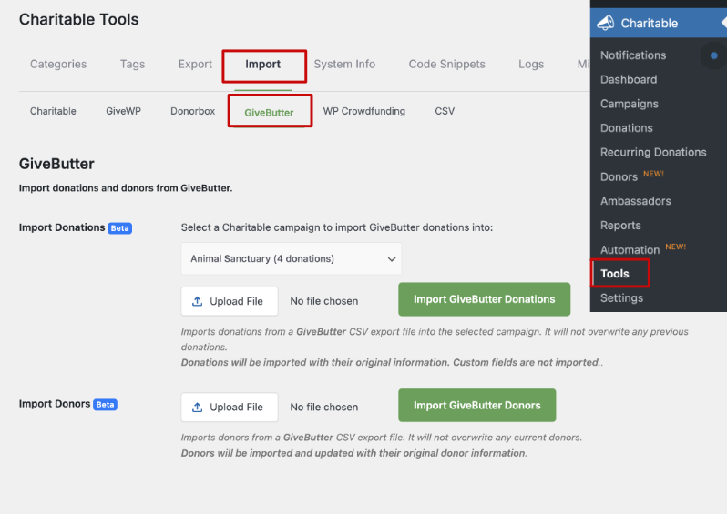Click Upload File for Import Donors
Screen dimensions: 727x514
[230, 407]
